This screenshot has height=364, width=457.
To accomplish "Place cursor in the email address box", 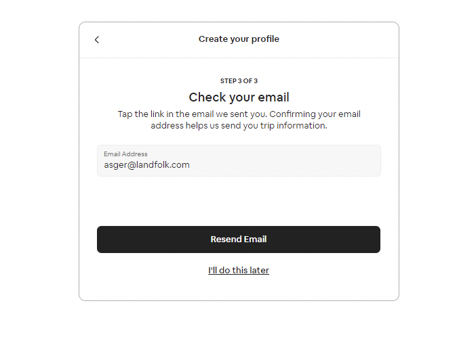I will [239, 160].
